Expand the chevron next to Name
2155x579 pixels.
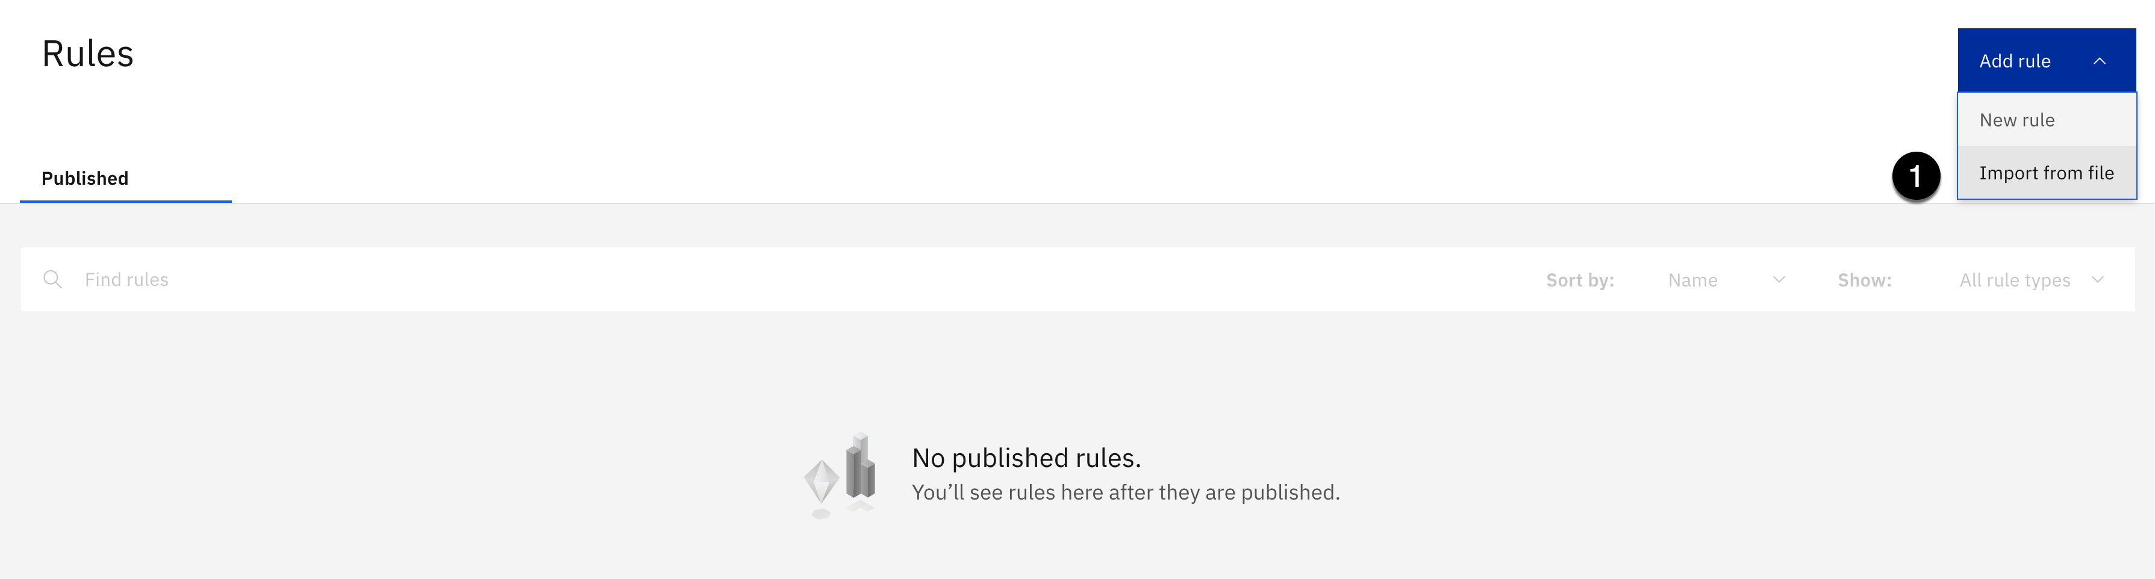coord(1779,280)
